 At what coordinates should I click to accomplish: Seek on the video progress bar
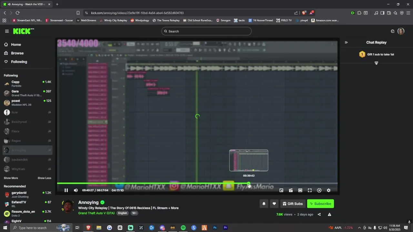197,183
